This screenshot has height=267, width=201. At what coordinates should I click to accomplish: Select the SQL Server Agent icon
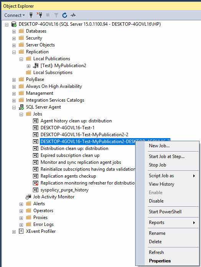tap(21, 107)
